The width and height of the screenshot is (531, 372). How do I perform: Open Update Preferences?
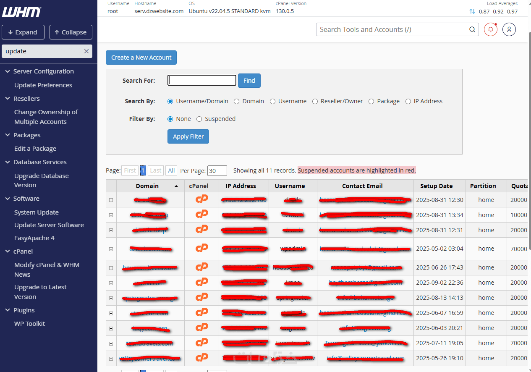click(43, 85)
